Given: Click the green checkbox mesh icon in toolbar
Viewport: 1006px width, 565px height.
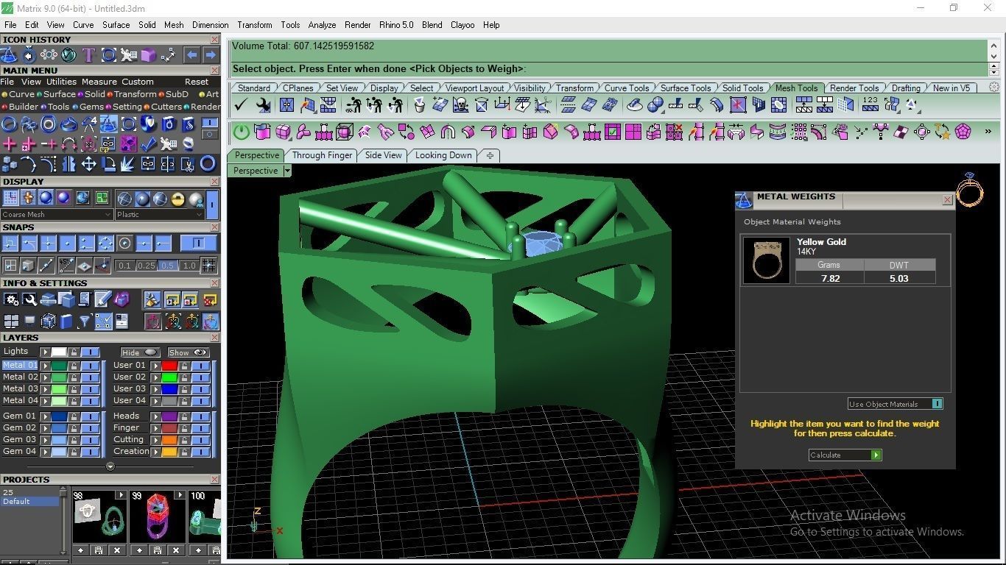Looking at the screenshot, I should pyautogui.click(x=612, y=132).
